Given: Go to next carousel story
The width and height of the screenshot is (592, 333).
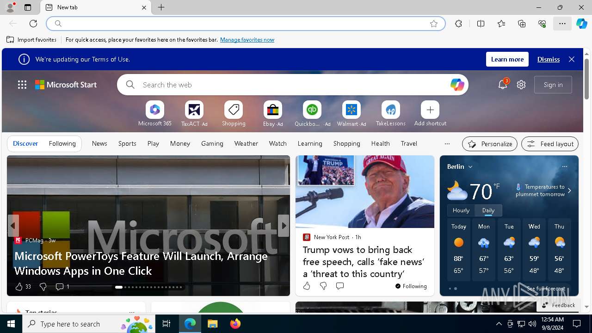Looking at the screenshot, I should pyautogui.click(x=284, y=226).
